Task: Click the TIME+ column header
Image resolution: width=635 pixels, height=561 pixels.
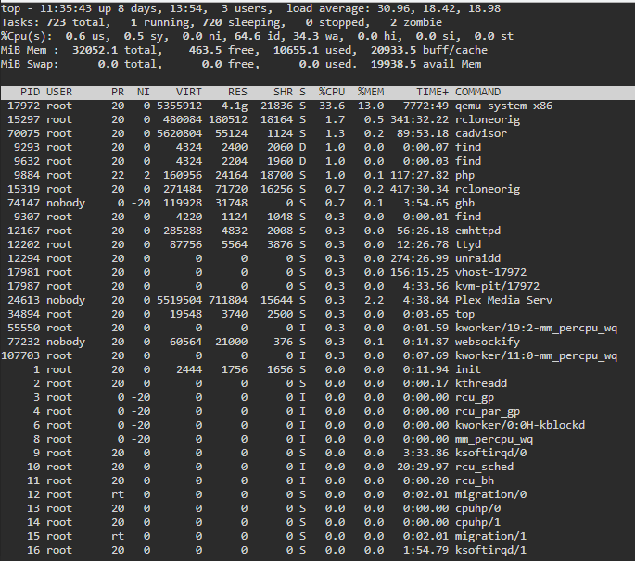Action: (x=432, y=93)
